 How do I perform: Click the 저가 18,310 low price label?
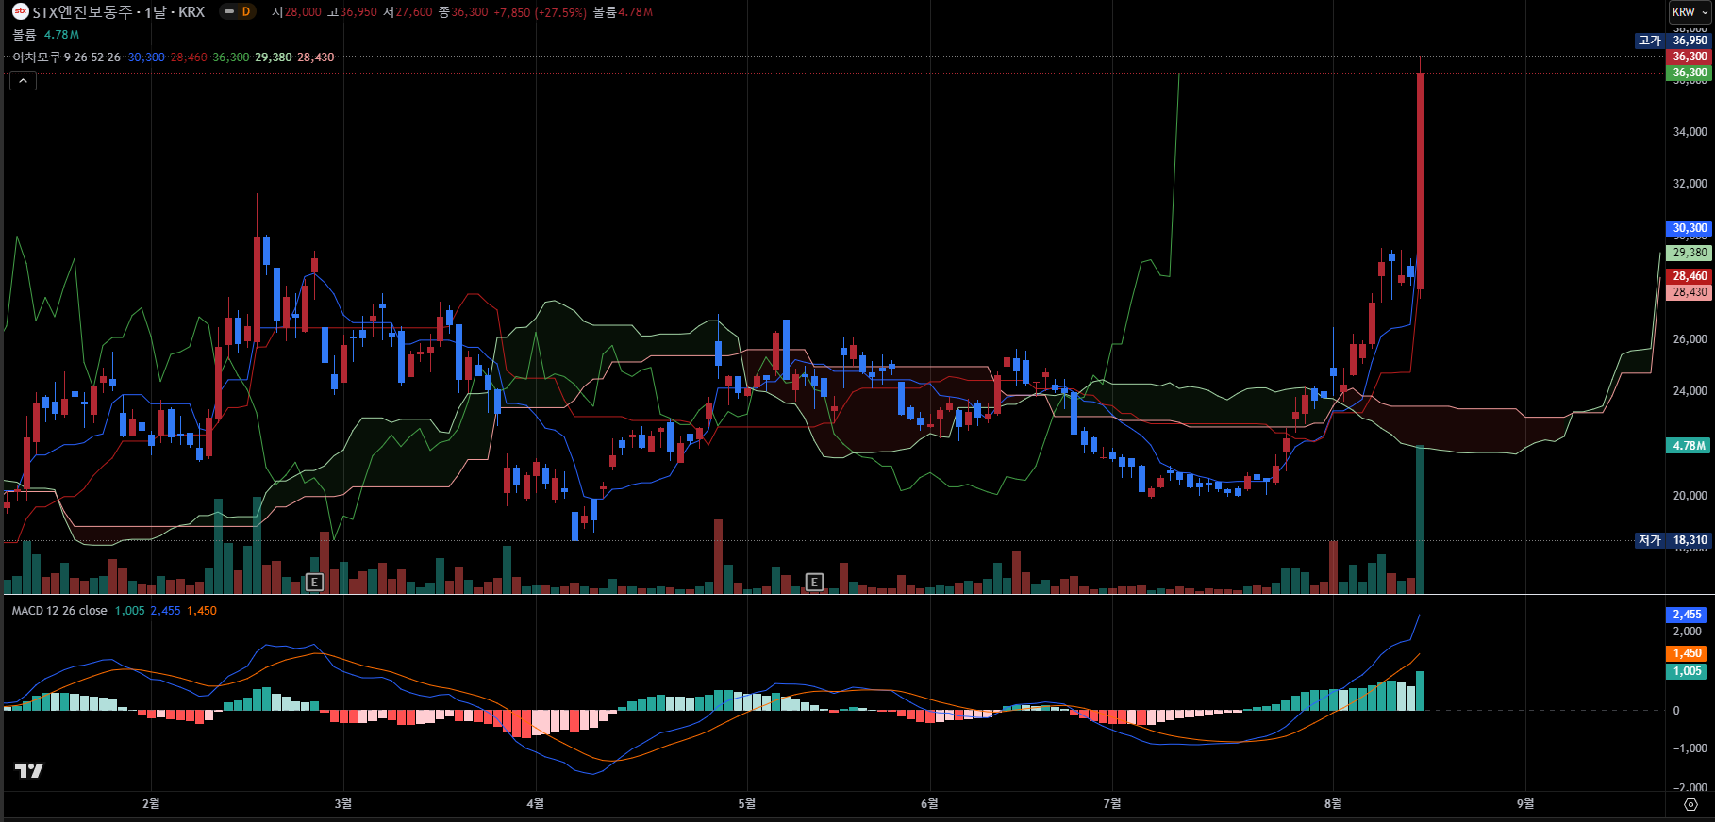[1673, 540]
